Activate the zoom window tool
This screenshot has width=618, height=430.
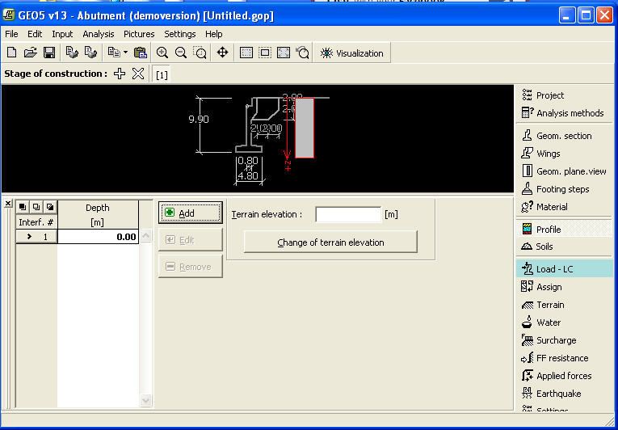click(x=200, y=53)
